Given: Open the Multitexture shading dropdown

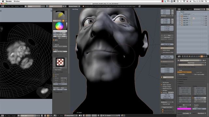Looking at the screenshot, I should (x=167, y=102).
